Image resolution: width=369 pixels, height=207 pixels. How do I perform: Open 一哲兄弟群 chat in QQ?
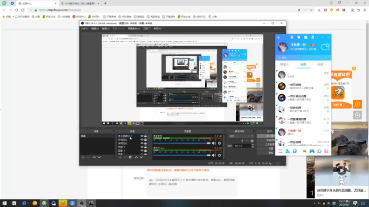pyautogui.click(x=303, y=86)
